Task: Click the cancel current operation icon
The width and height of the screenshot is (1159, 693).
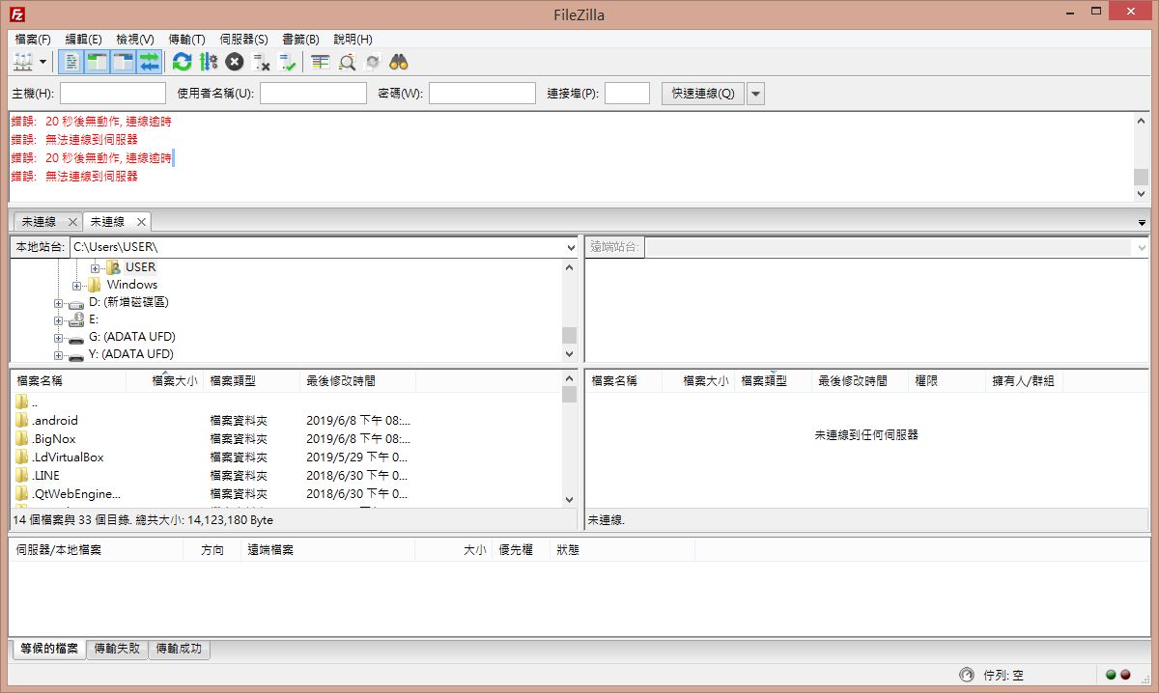Action: 234,62
